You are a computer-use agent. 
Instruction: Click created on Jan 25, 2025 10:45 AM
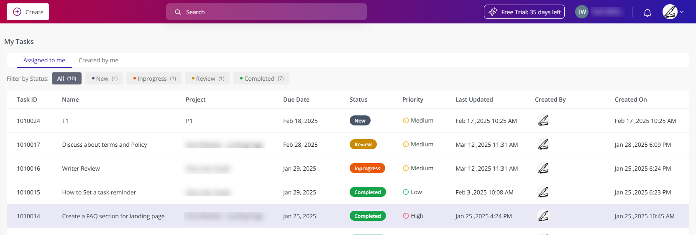click(645, 216)
